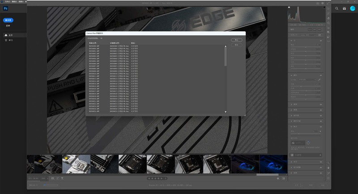Toggle the eye icon of the 混色器 panel
The width and height of the screenshot is (358, 194).
(321, 116)
